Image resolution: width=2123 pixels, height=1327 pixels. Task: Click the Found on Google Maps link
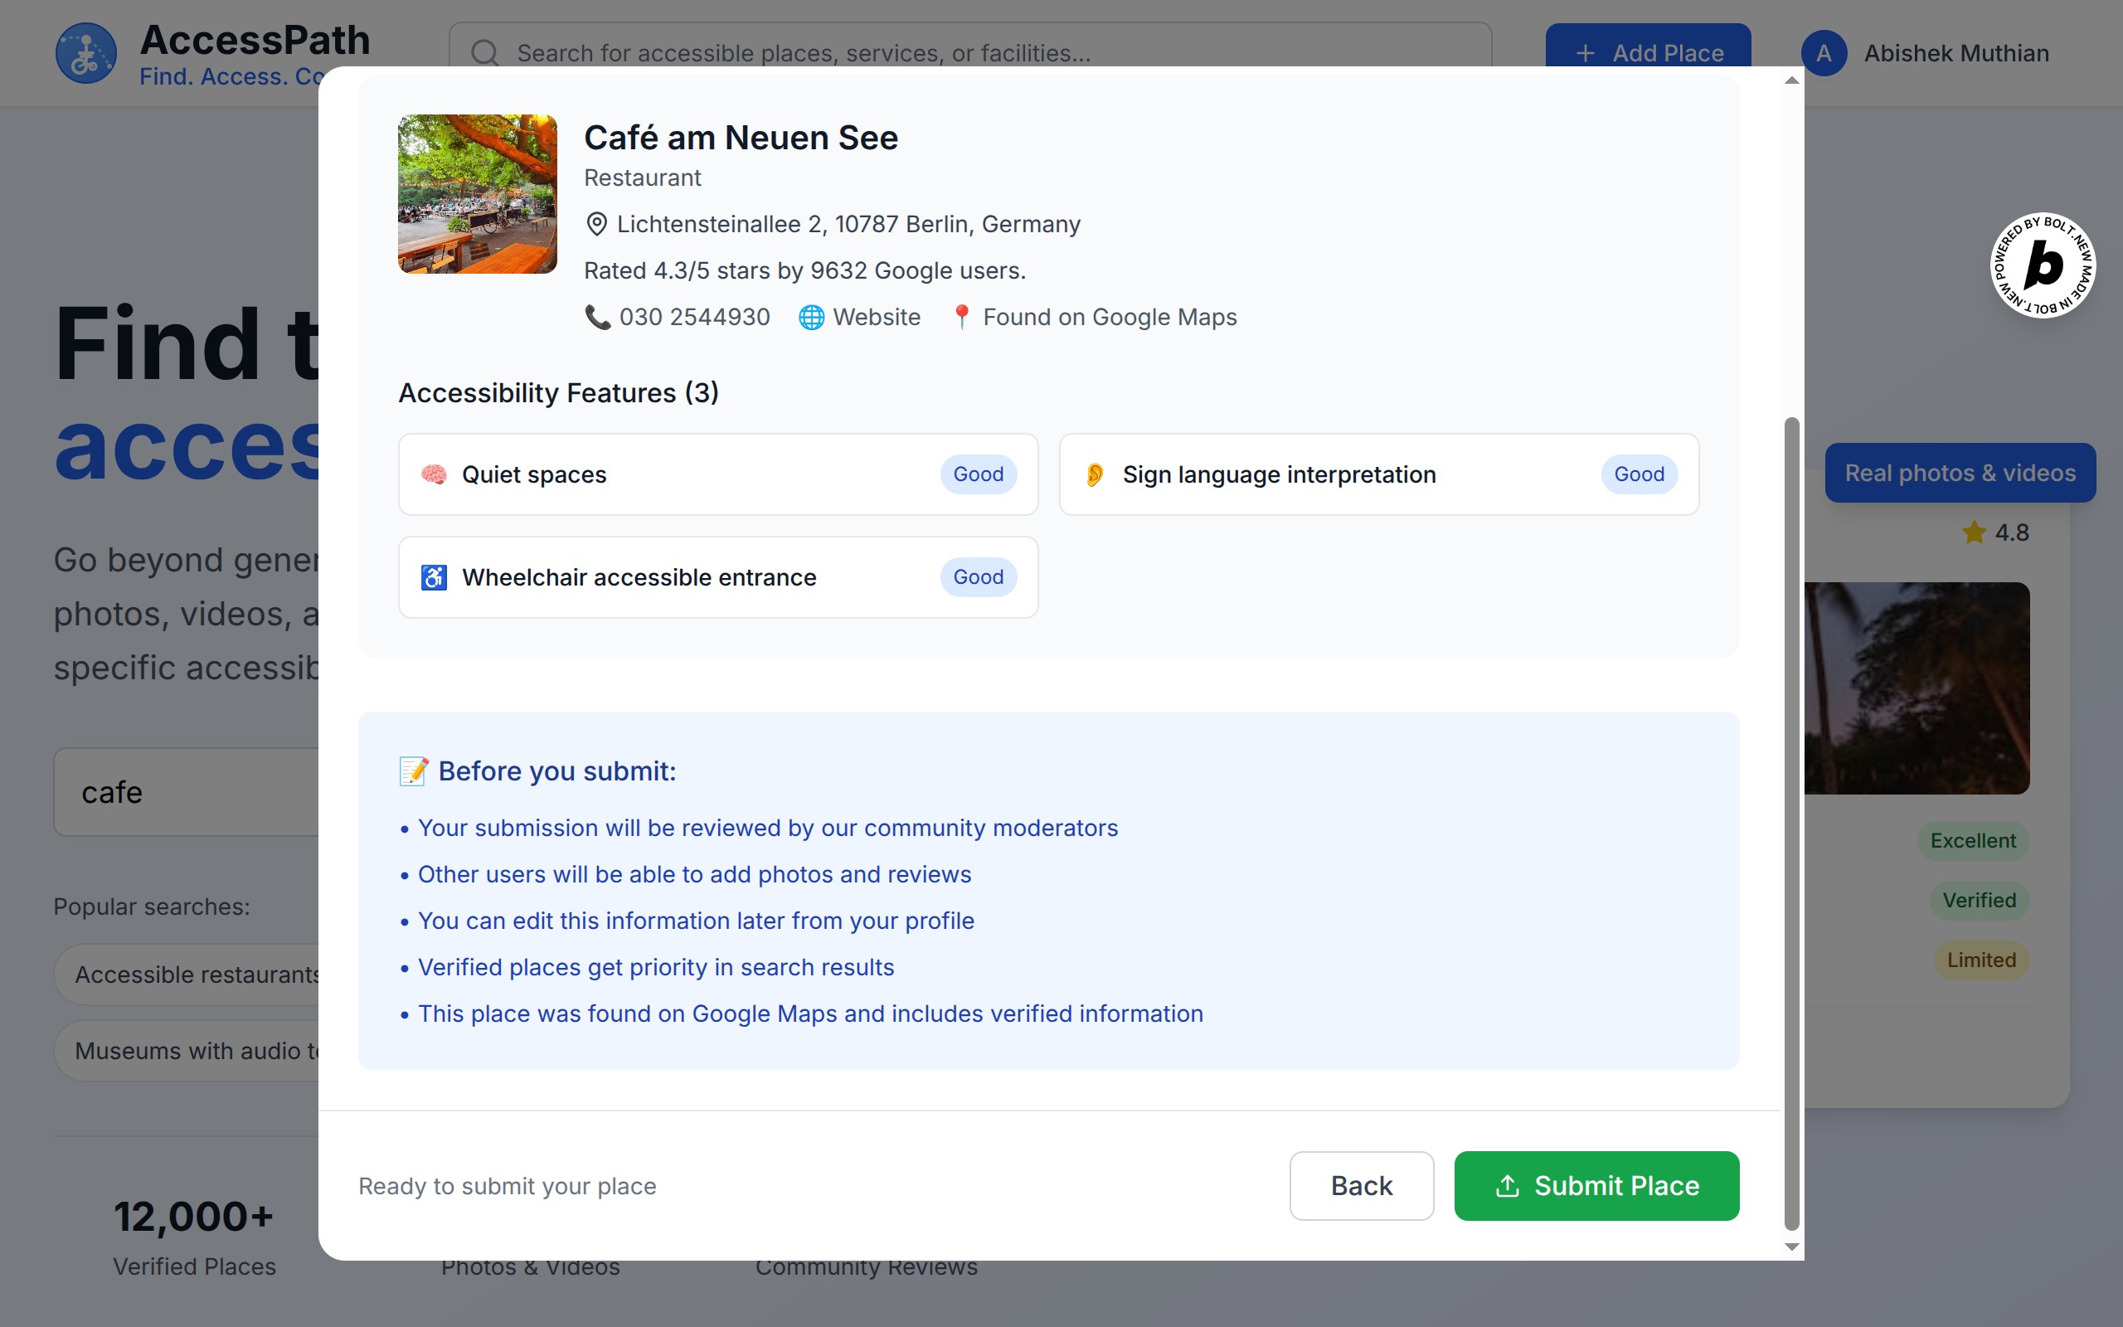tap(1109, 317)
